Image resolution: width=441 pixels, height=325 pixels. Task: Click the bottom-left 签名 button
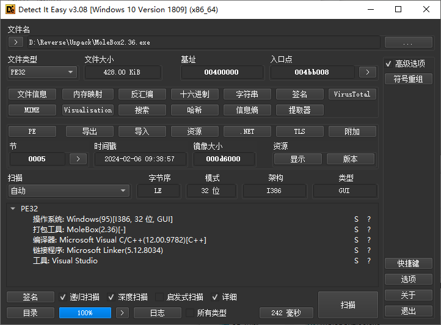(x=31, y=297)
